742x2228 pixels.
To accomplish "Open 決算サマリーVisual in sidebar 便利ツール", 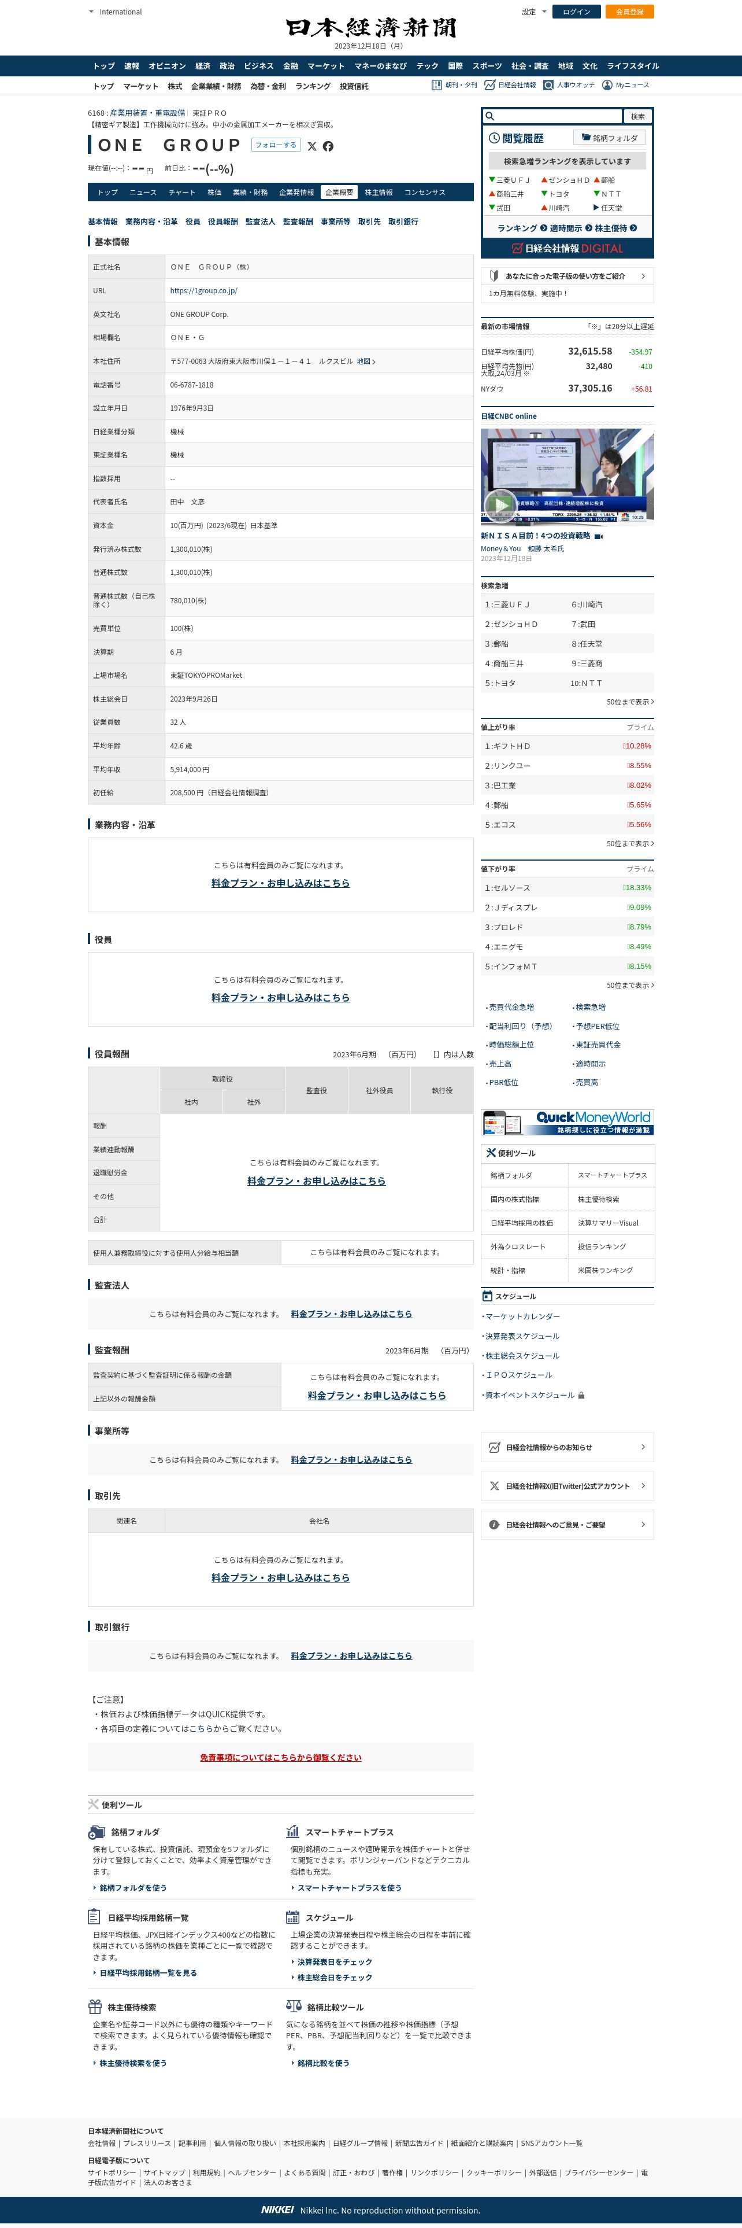I will tap(608, 1223).
